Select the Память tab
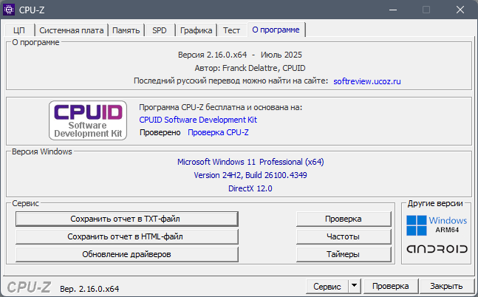Image resolution: width=478 pixels, height=297 pixels. (x=126, y=30)
